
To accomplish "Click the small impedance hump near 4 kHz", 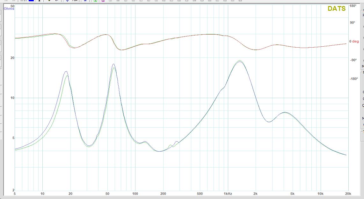I will pyautogui.click(x=285, y=112).
